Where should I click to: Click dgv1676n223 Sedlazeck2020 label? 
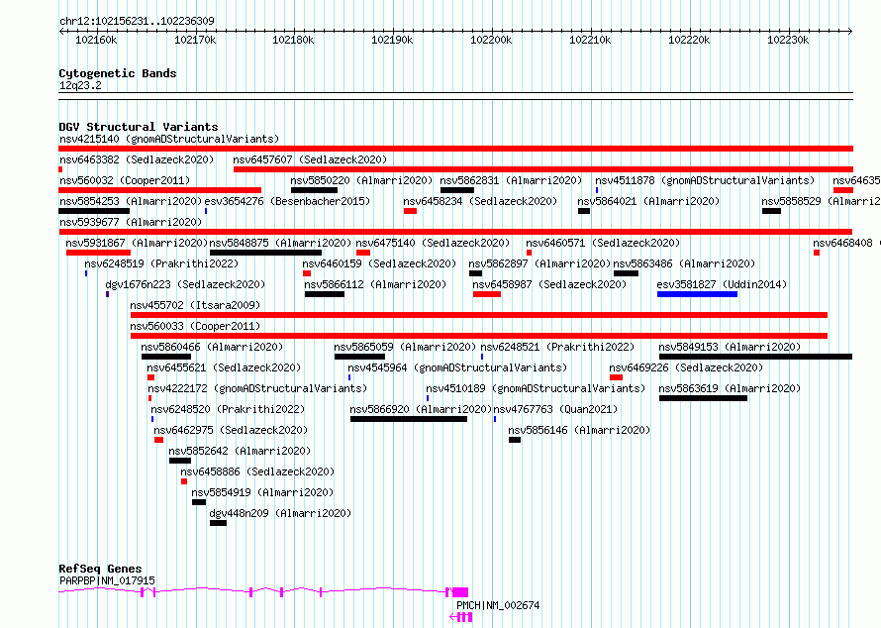coord(185,284)
